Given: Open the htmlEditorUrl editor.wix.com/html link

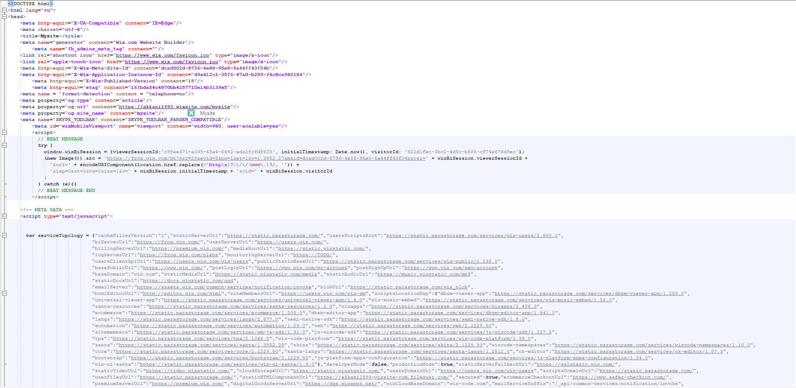Looking at the screenshot, I should pos(182,294).
